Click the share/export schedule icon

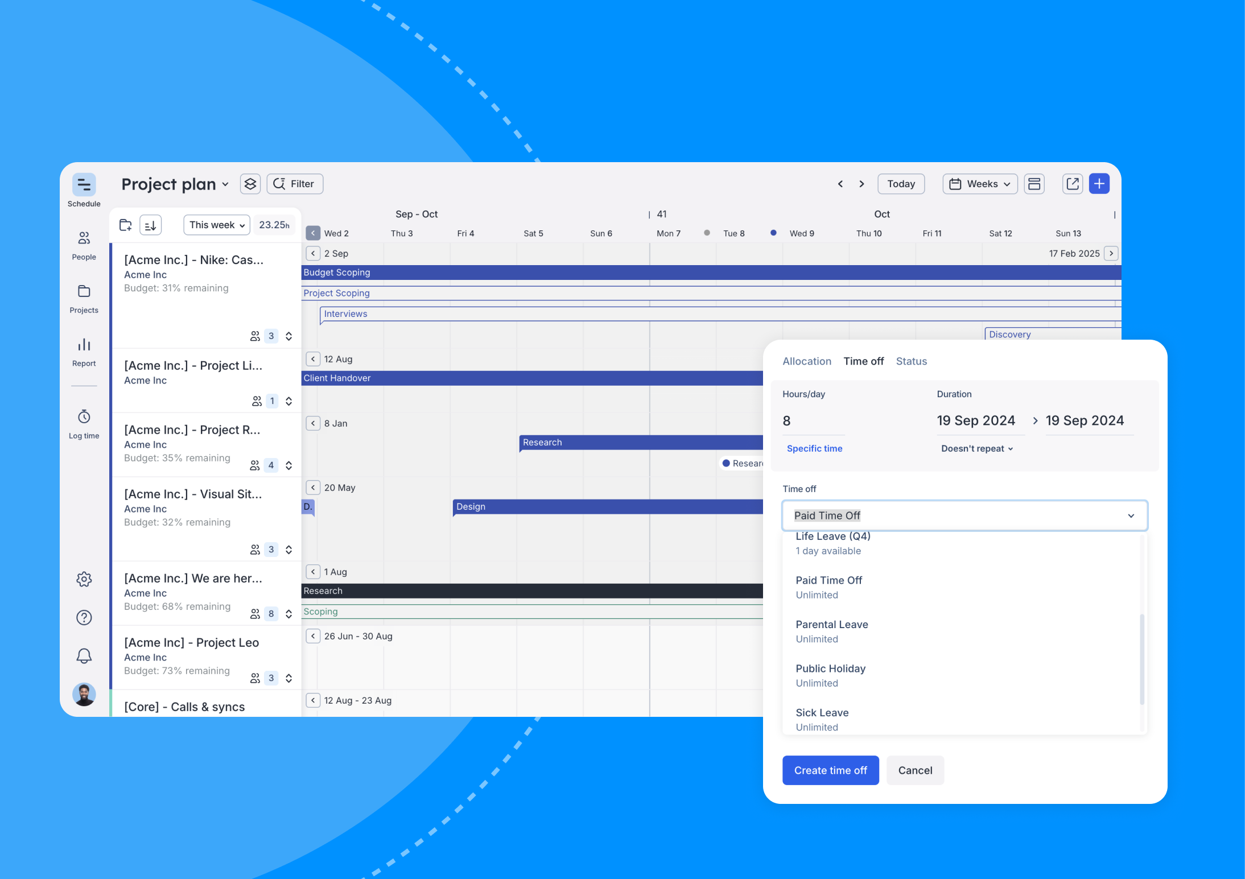click(1073, 183)
